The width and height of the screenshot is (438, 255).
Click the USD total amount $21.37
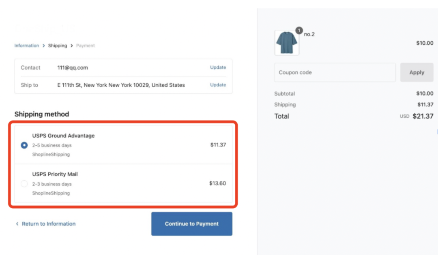(x=423, y=116)
